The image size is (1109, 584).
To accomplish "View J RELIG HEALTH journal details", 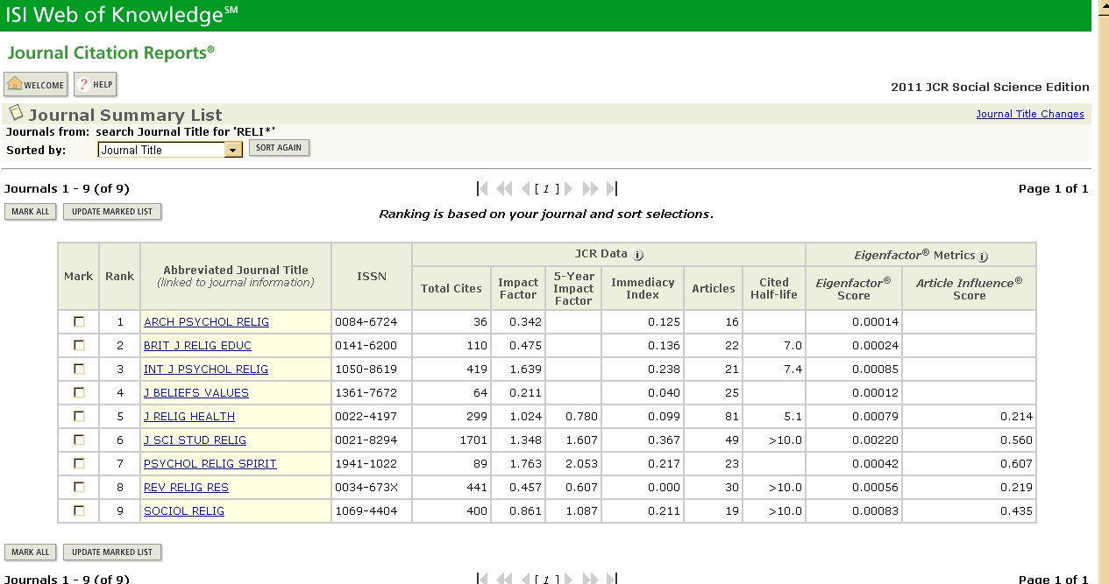I will [189, 417].
